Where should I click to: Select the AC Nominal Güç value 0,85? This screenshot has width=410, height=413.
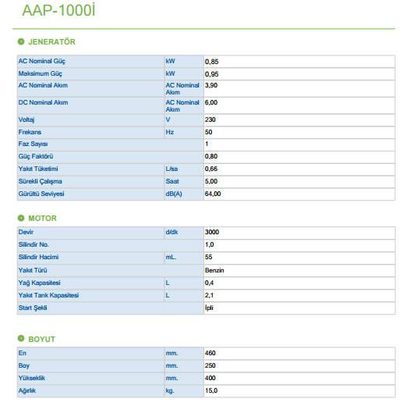(x=212, y=62)
